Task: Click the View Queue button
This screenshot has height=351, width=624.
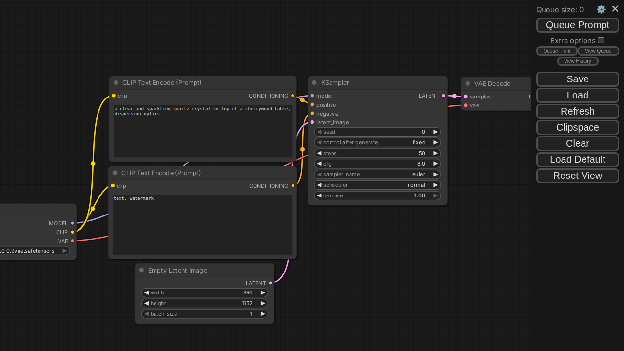Action: [598, 51]
